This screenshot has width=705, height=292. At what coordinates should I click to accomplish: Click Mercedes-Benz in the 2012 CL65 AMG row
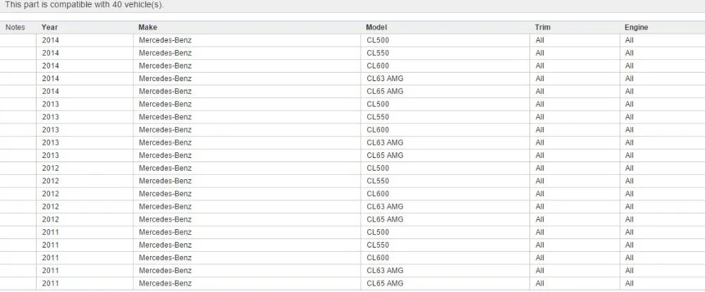pyautogui.click(x=165, y=219)
